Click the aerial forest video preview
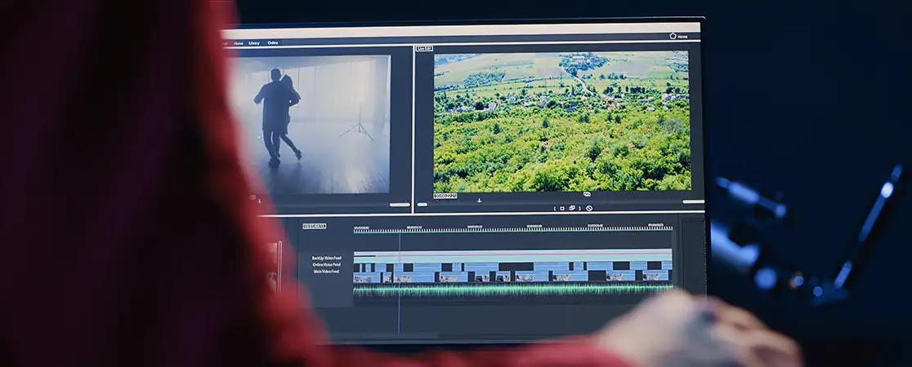This screenshot has width=912, height=367. pos(562,122)
